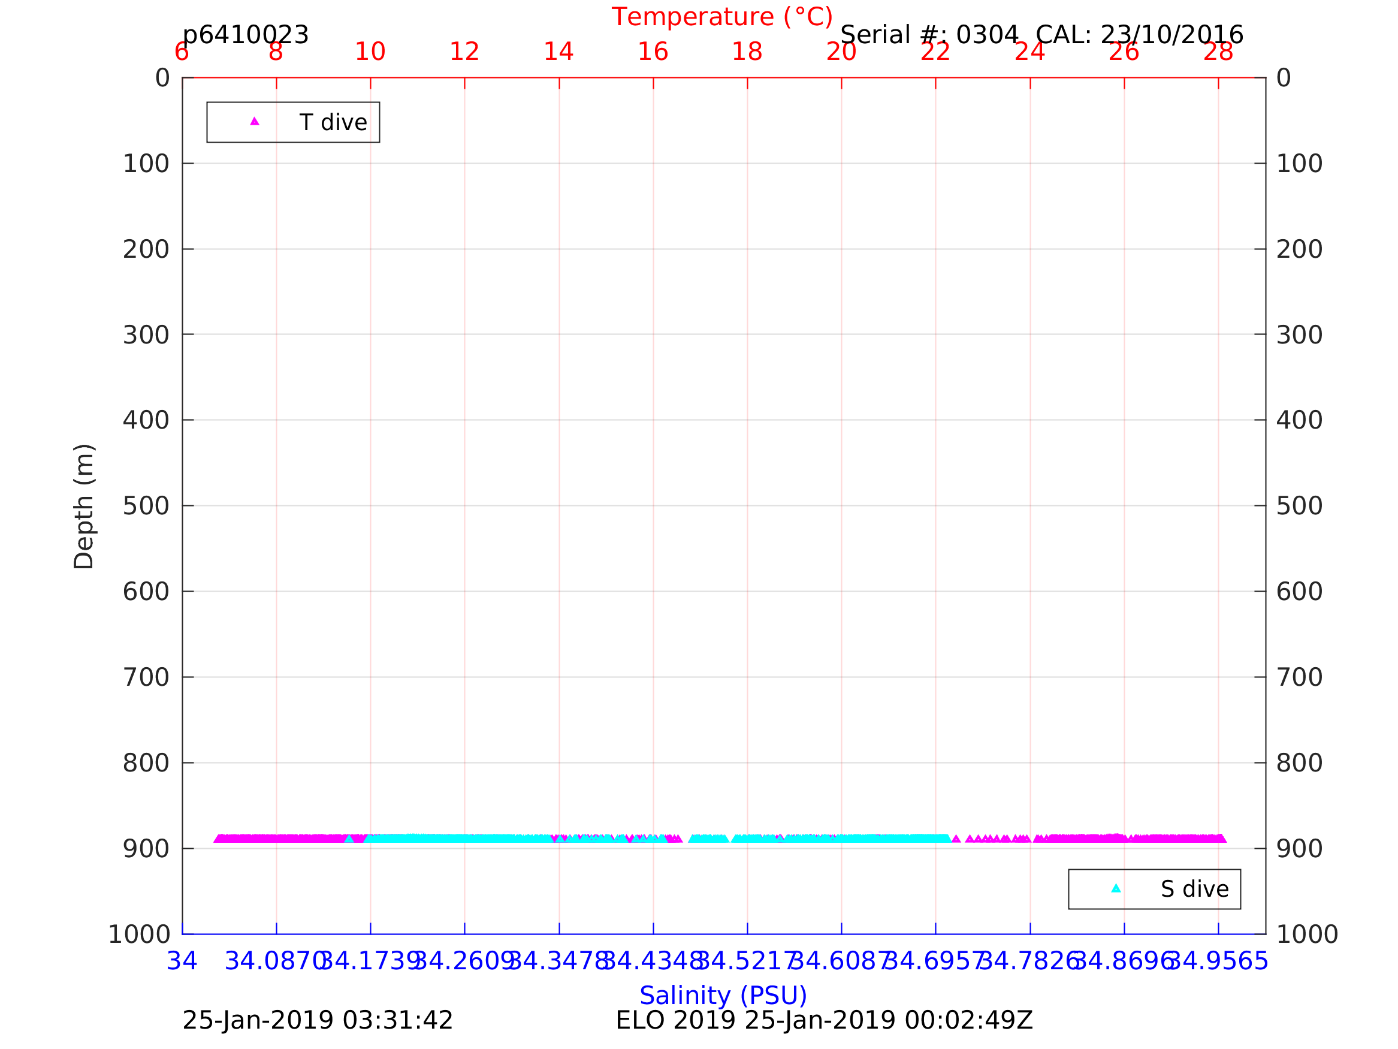Click salinity tick label '34'

tap(182, 961)
